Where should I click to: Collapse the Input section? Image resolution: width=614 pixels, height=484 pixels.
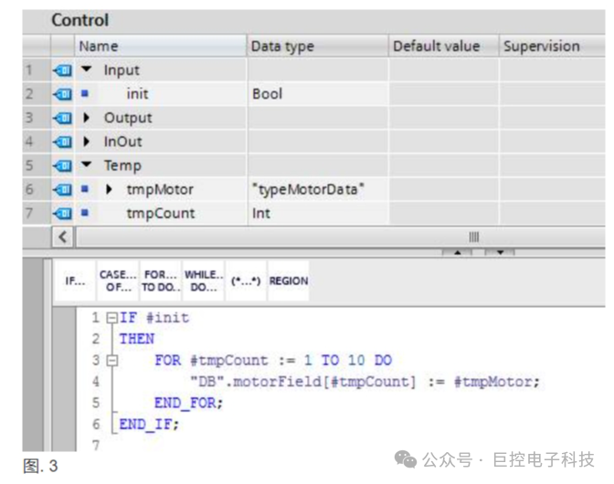(x=87, y=69)
